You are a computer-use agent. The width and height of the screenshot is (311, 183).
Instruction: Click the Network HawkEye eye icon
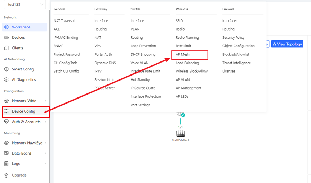[x=6, y=143]
